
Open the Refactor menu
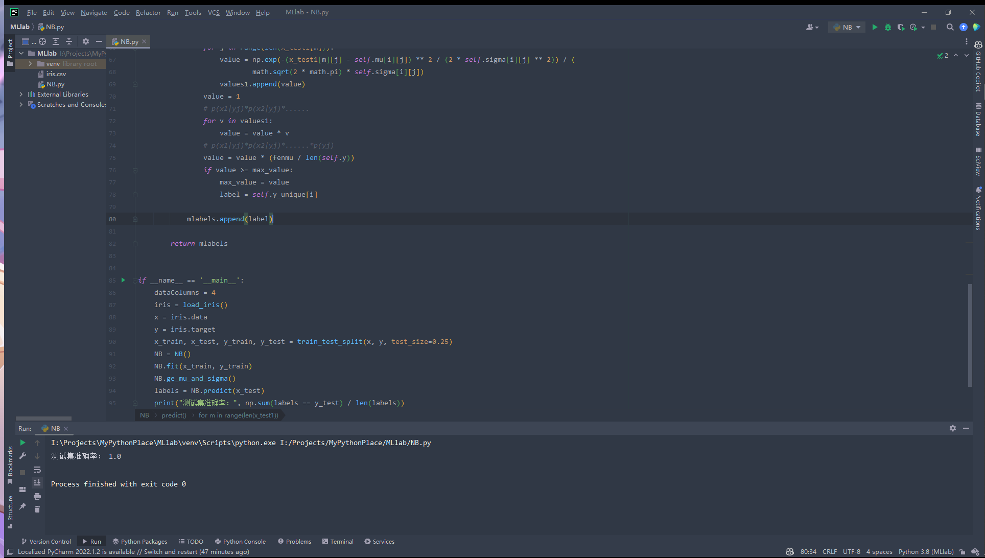148,12
